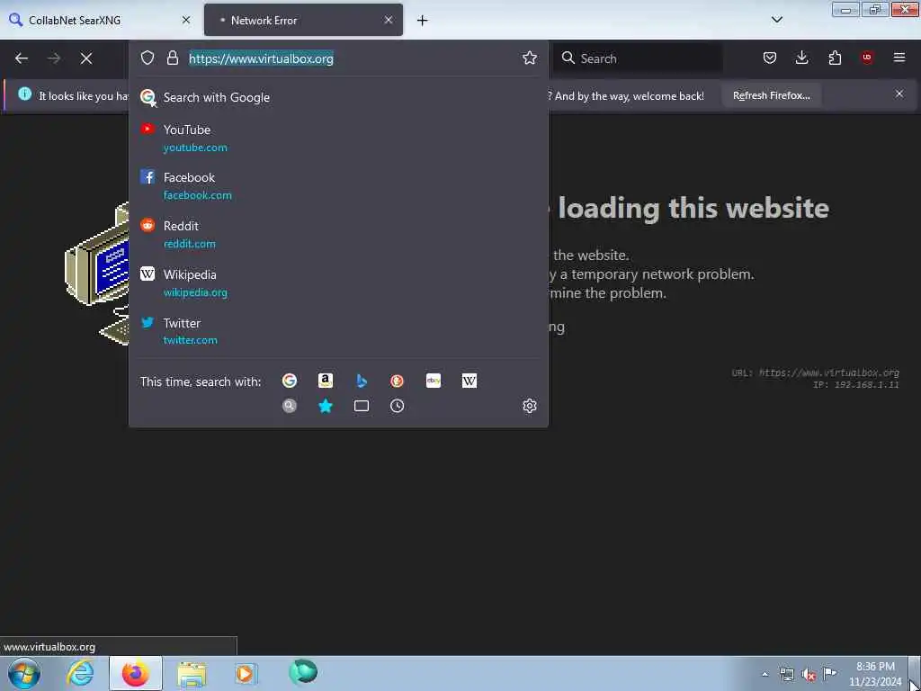This screenshot has height=691, width=921.
Task: Expand the list all tabs chevron
Action: (x=777, y=20)
